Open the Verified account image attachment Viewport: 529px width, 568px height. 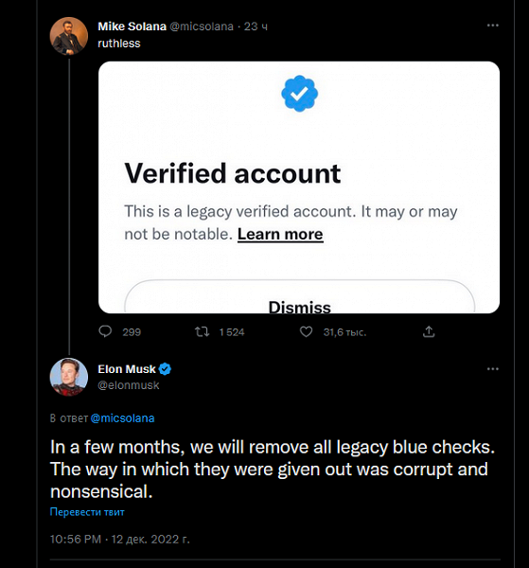click(x=299, y=187)
